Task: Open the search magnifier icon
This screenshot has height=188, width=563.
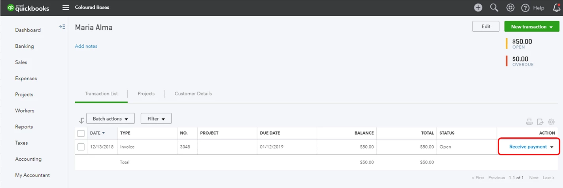Action: tap(494, 8)
